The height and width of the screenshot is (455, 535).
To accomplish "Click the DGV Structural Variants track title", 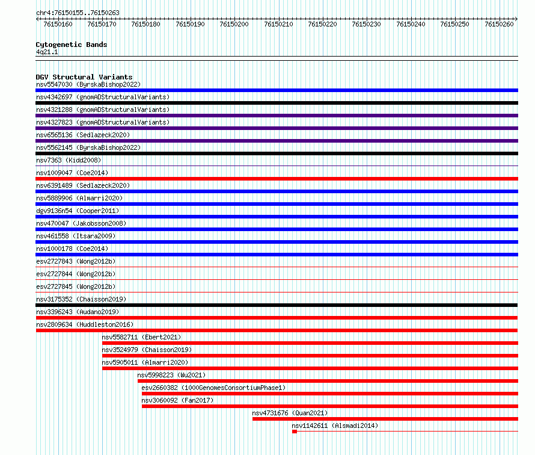I will point(84,77).
